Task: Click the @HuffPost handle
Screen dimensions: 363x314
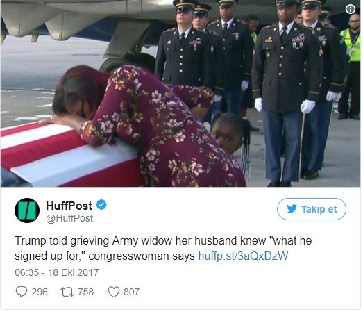Action: coord(69,218)
